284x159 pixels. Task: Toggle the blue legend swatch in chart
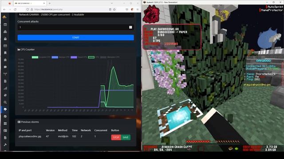coord(55,57)
